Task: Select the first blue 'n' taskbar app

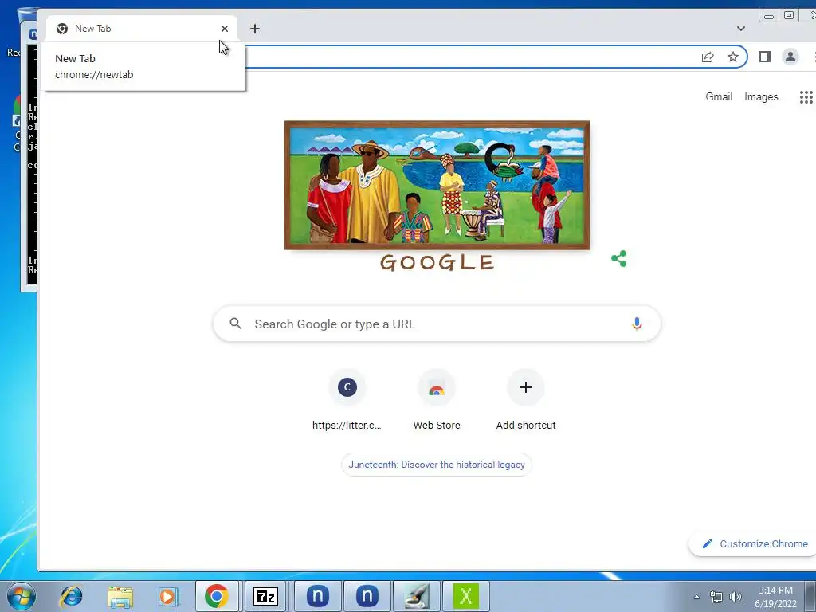Action: [x=317, y=596]
